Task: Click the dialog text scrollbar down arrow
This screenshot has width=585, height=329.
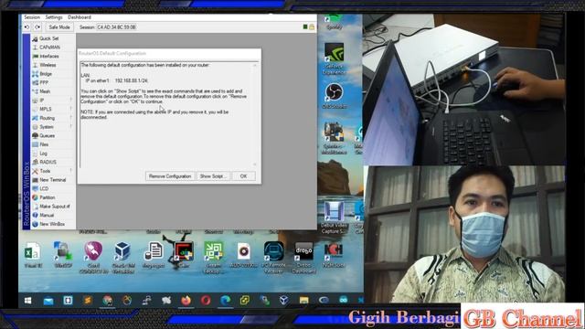Action: pyautogui.click(x=255, y=164)
